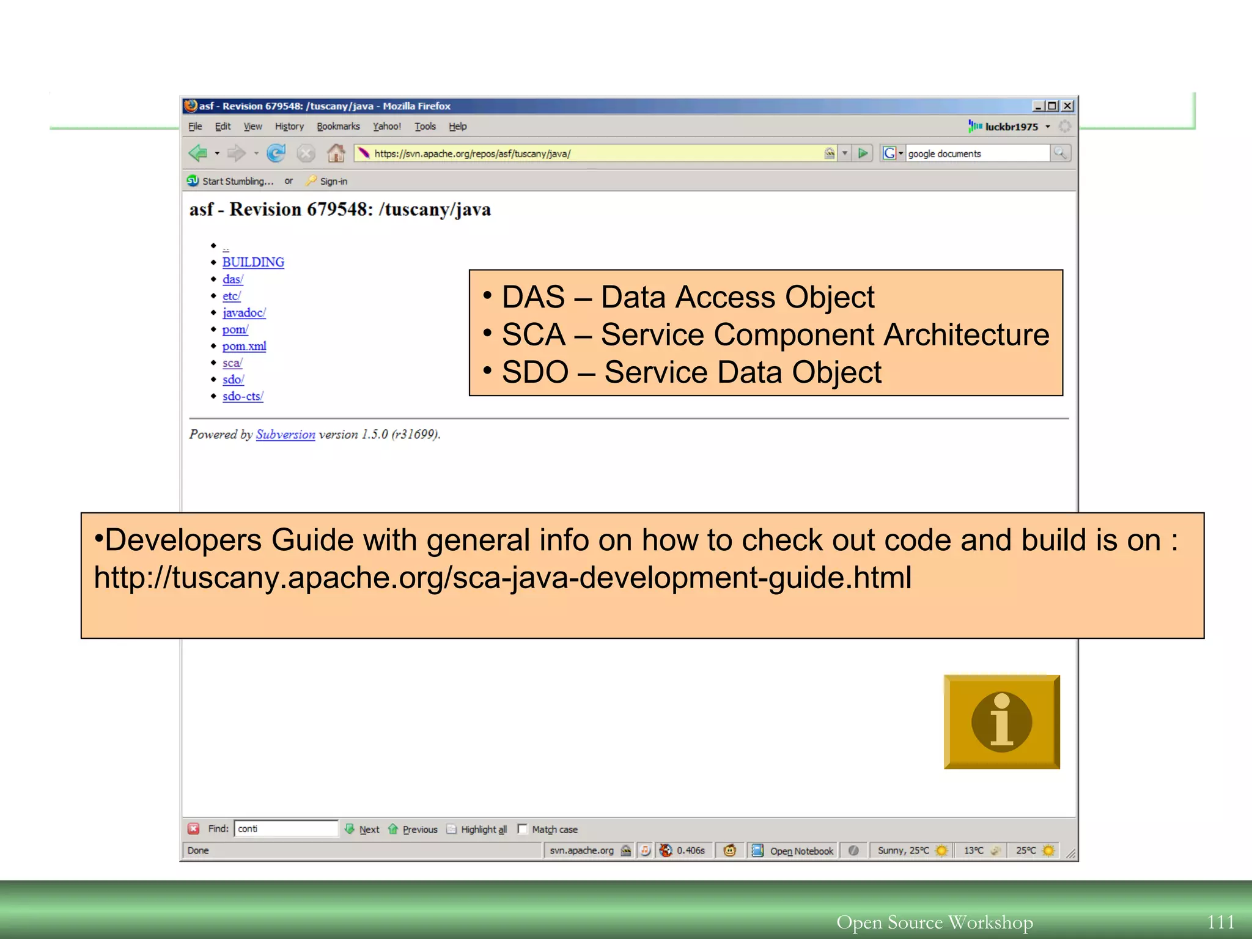
Task: Open the File menu
Action: (x=195, y=127)
